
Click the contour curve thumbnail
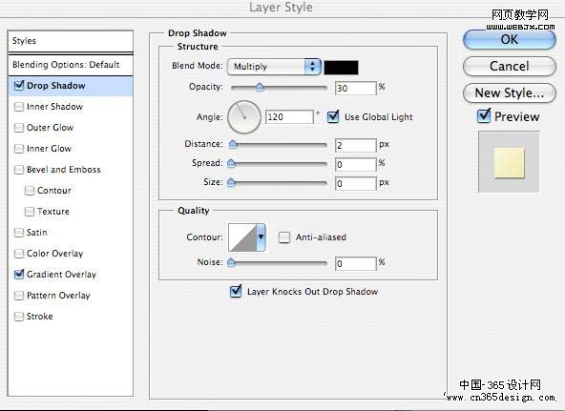click(242, 237)
